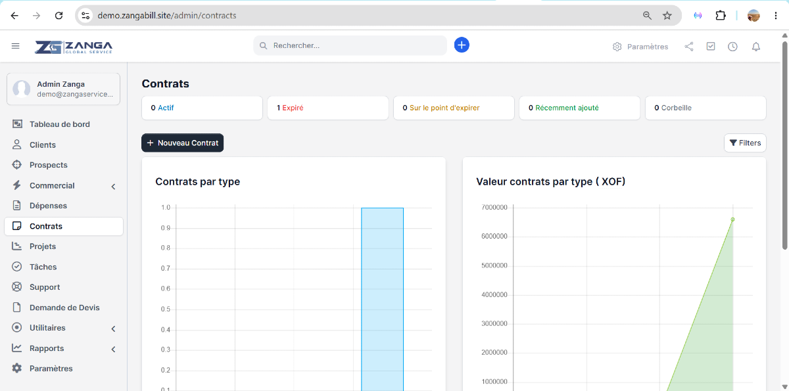789x391 pixels.
Task: Filter by Corbeille contracts
Action: 705,108
